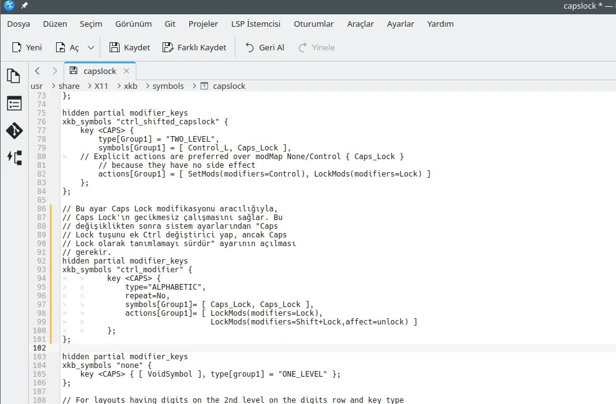616x404 pixels.
Task: Click text "ALPHABETIC" on line 95
Action: (174, 287)
